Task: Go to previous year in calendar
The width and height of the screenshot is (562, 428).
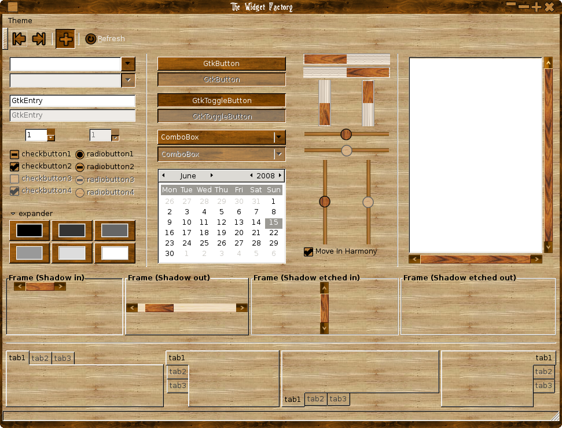Action: point(251,175)
